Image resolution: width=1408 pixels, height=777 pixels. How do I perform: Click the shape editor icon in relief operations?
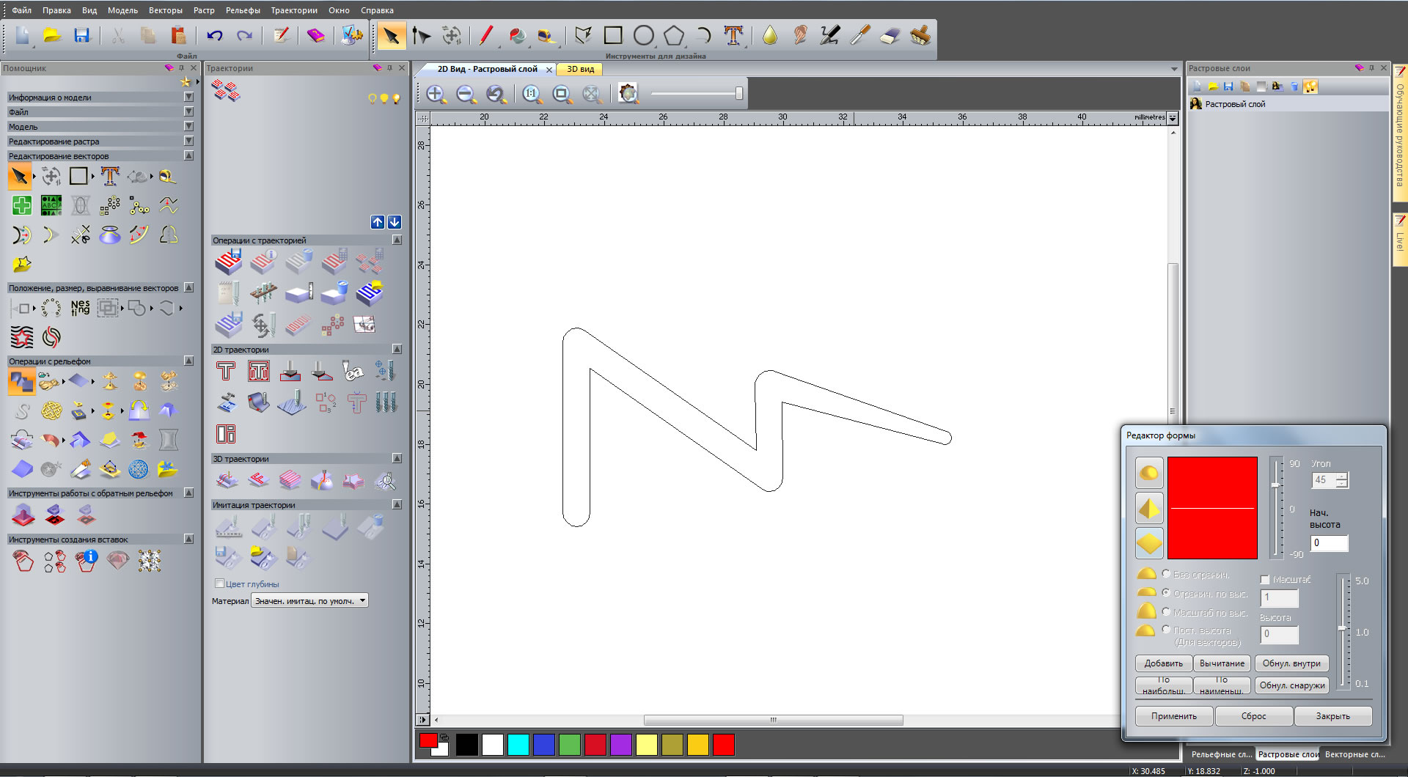coord(21,381)
